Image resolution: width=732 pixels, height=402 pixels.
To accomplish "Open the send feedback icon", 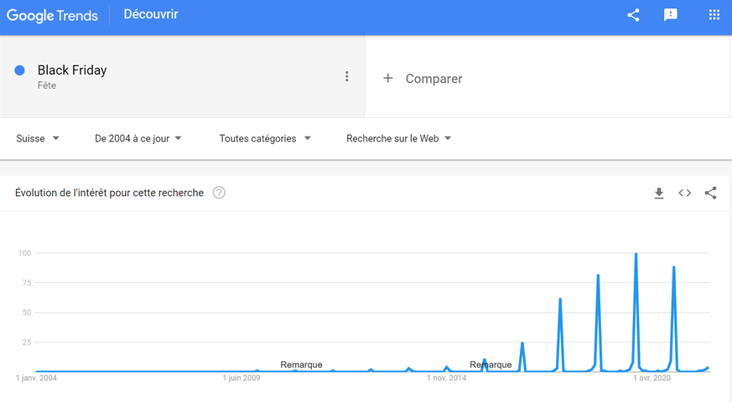I will (671, 15).
